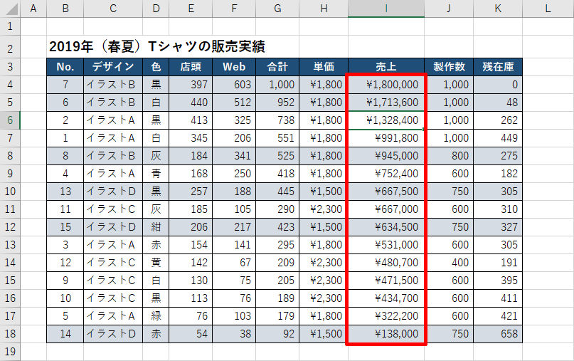574x361 pixels.
Task: Click the 売上 table header cell
Action: (386, 67)
